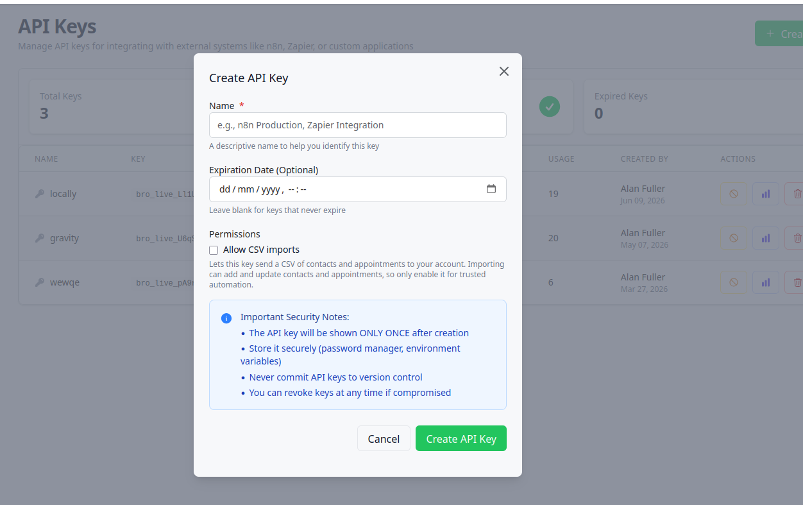This screenshot has width=803, height=505.
Task: Click the 'Create API Key' dialog title
Action: [x=249, y=78]
